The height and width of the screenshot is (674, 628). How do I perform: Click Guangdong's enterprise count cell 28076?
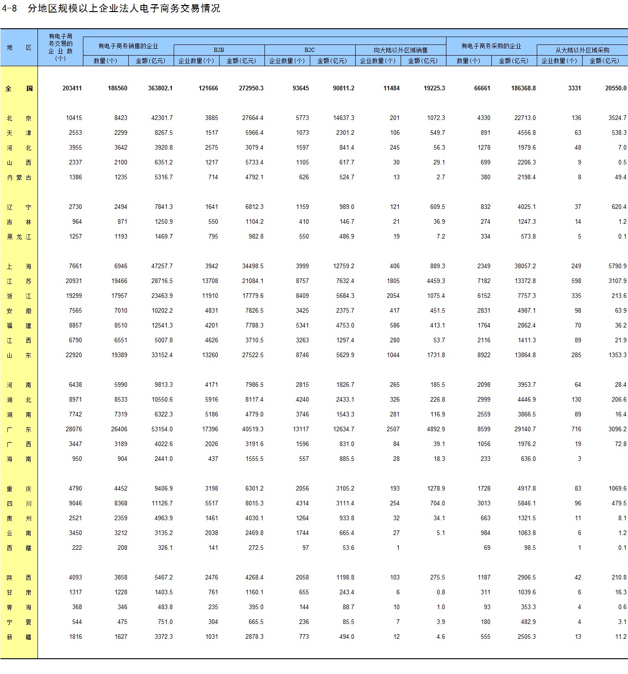click(74, 429)
